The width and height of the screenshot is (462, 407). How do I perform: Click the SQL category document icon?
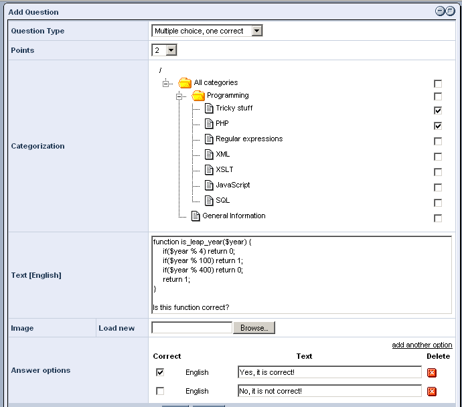point(209,200)
